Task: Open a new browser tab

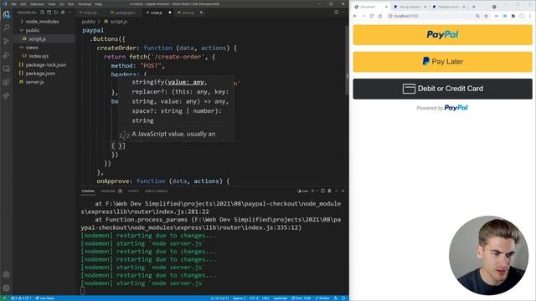Action: tap(474, 7)
